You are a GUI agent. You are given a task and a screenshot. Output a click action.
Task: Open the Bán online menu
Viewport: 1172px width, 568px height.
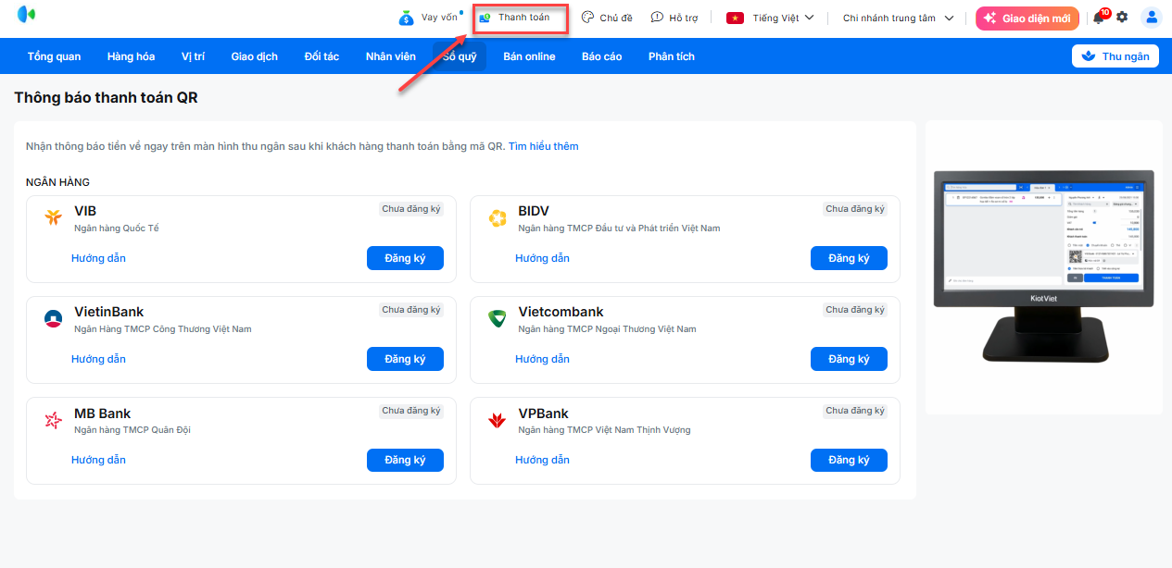tap(529, 56)
